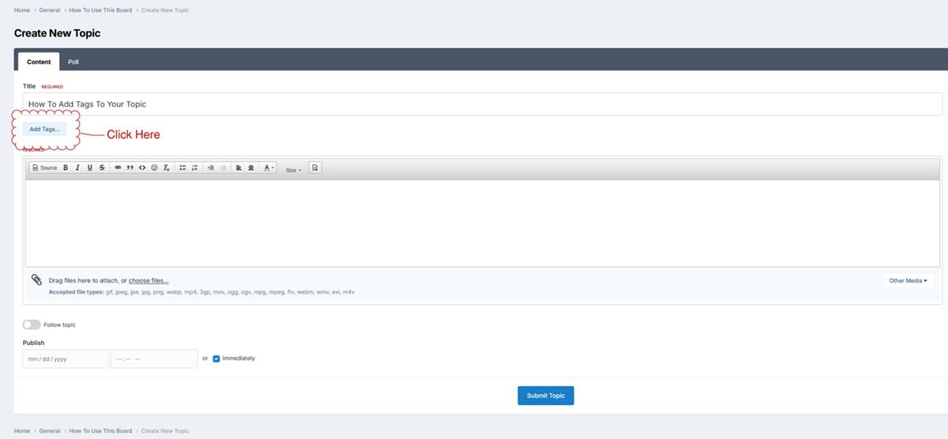Click the underline icon

90,167
